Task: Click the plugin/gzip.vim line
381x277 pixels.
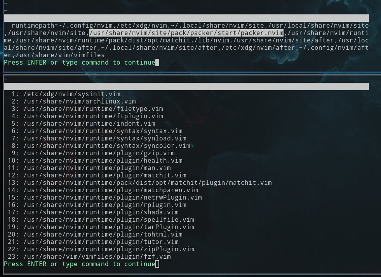Action: [99, 153]
